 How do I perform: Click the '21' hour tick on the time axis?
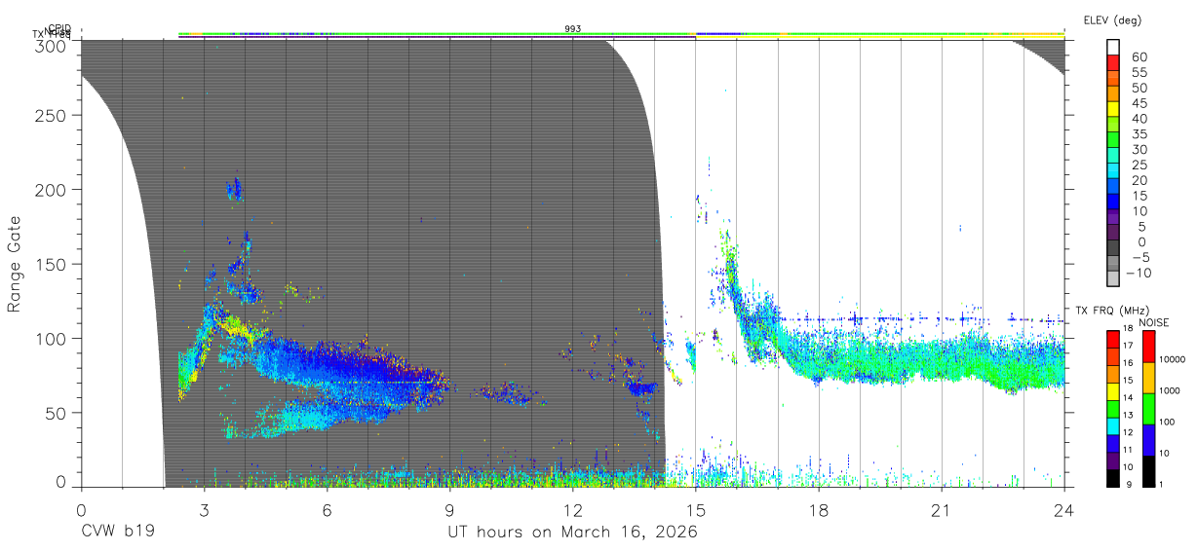click(x=942, y=509)
